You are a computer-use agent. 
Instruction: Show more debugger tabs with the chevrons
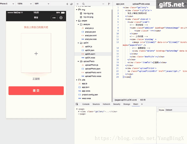coord(142,104)
